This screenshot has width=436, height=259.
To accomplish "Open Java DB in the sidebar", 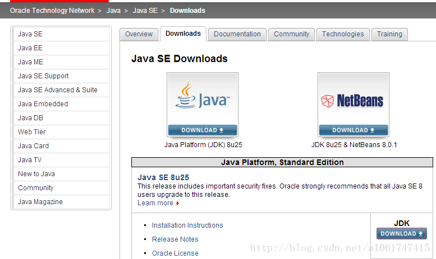I will pos(62,118).
